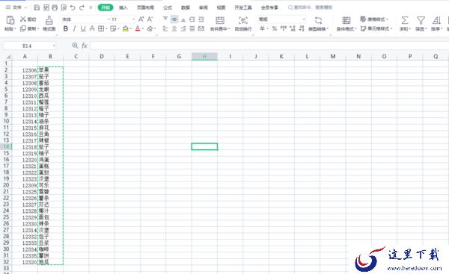
Task: Open cell borders button
Action: [101, 28]
